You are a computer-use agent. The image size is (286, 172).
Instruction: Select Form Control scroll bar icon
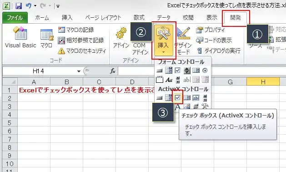click(x=178, y=80)
